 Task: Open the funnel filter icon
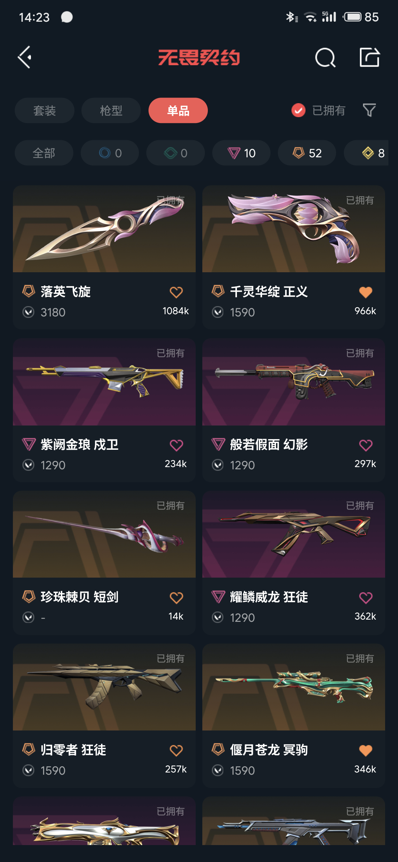point(369,110)
